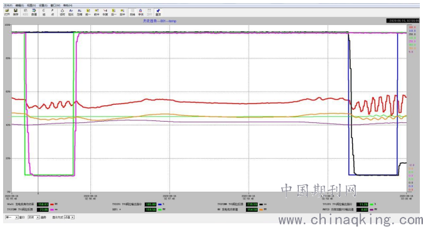Expand the 显示方式 display mode dropdown

69,218
